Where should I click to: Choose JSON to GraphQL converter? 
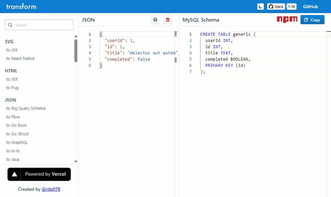pyautogui.click(x=17, y=142)
